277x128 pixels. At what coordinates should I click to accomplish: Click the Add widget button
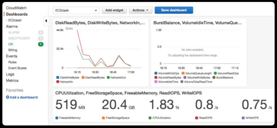click(x=114, y=10)
